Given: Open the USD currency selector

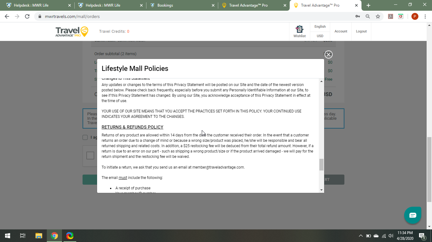Looking at the screenshot, I should [320, 36].
